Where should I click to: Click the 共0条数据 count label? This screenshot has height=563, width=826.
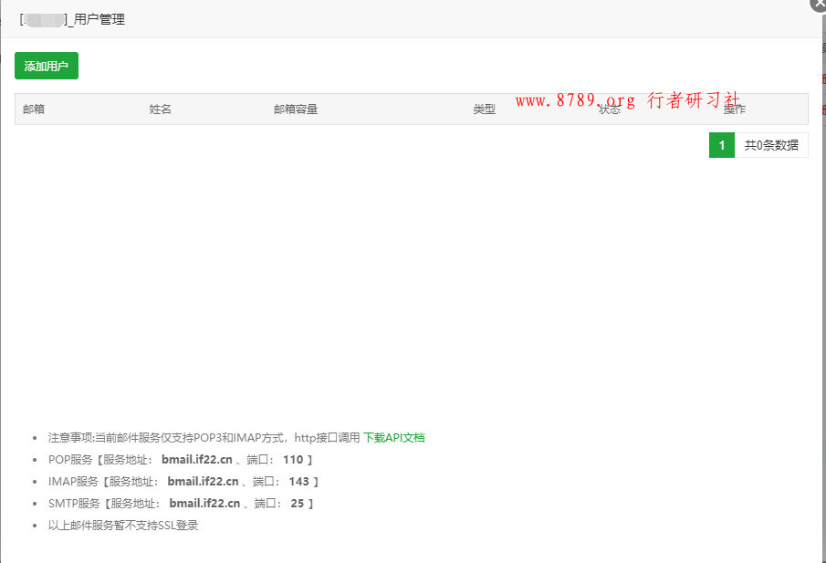click(771, 145)
